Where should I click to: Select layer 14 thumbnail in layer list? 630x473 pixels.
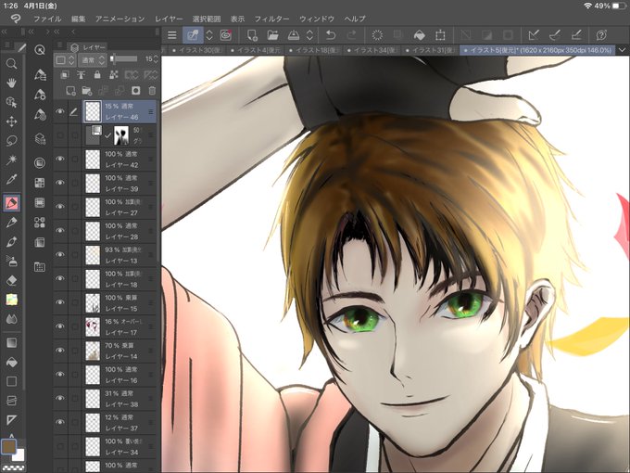[x=93, y=351]
